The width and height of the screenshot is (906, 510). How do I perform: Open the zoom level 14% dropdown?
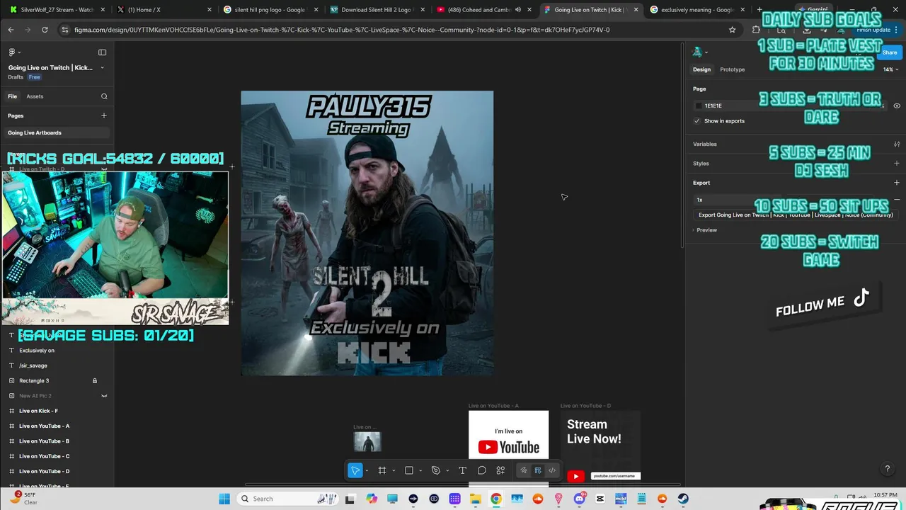(x=891, y=69)
